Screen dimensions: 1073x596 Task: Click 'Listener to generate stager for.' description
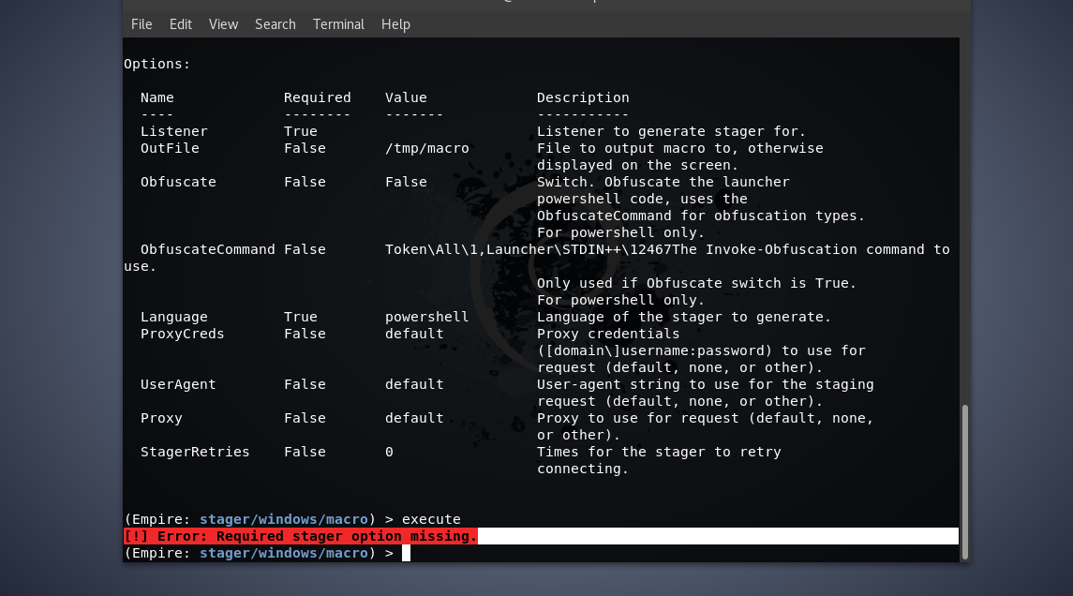pos(671,130)
